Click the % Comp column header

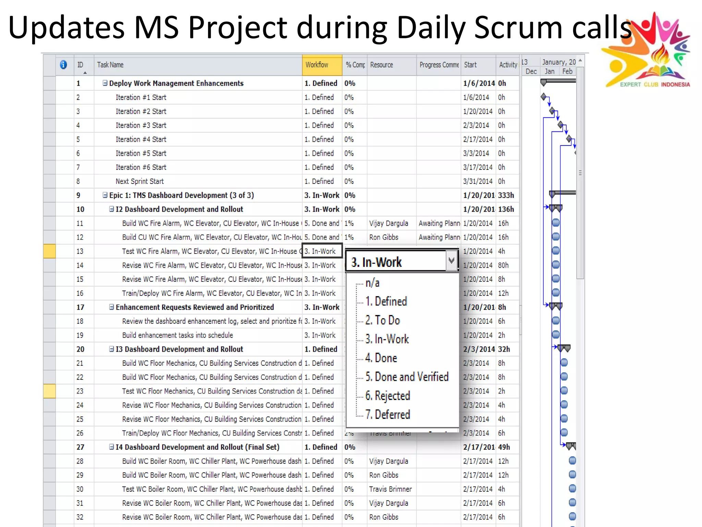click(x=355, y=65)
